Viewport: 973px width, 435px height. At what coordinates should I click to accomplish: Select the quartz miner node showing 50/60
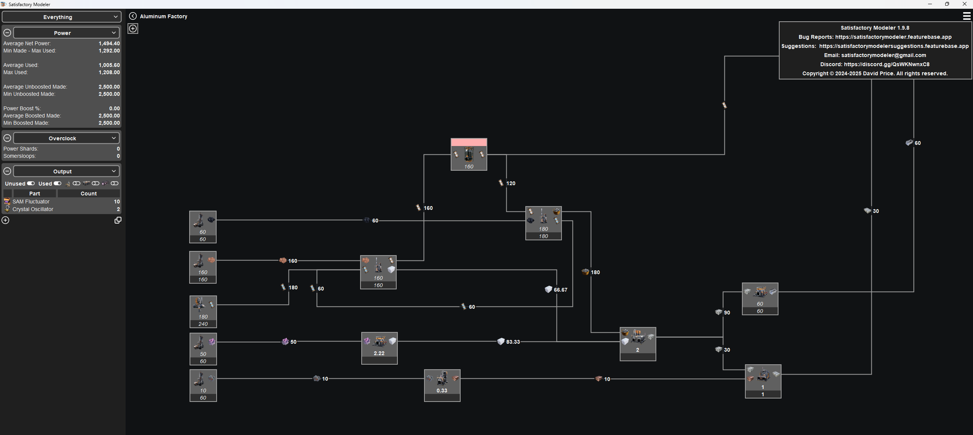[x=203, y=349]
